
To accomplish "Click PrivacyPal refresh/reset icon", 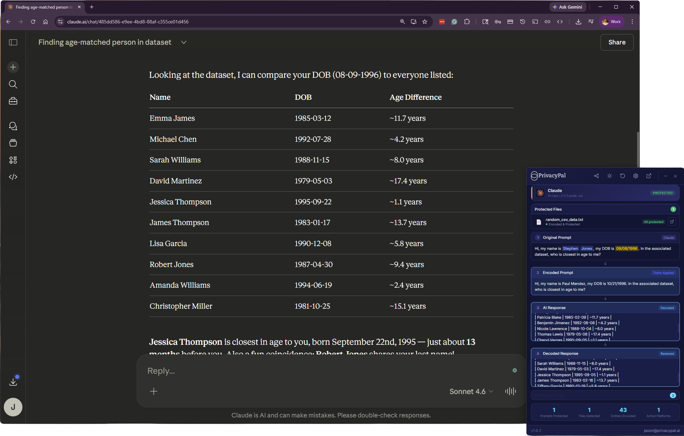I will click(x=623, y=176).
